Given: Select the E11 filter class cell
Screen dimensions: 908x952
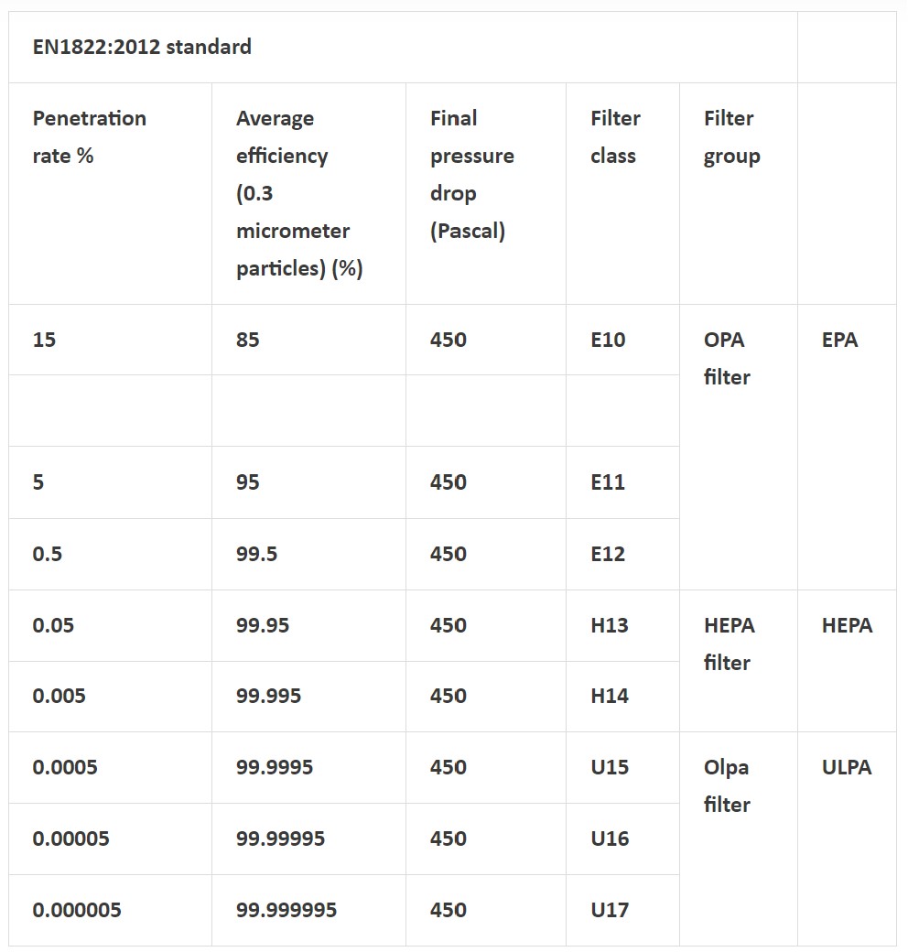Looking at the screenshot, I should [x=608, y=482].
